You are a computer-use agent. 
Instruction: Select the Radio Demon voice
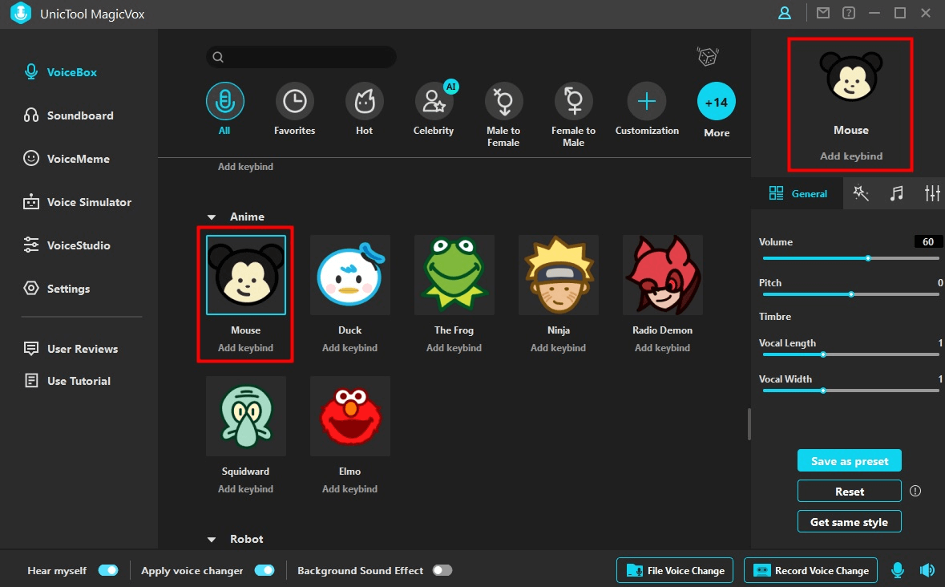(x=663, y=275)
